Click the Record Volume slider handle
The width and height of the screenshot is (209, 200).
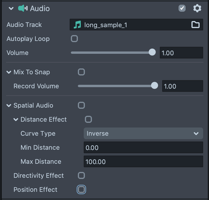[155, 86]
